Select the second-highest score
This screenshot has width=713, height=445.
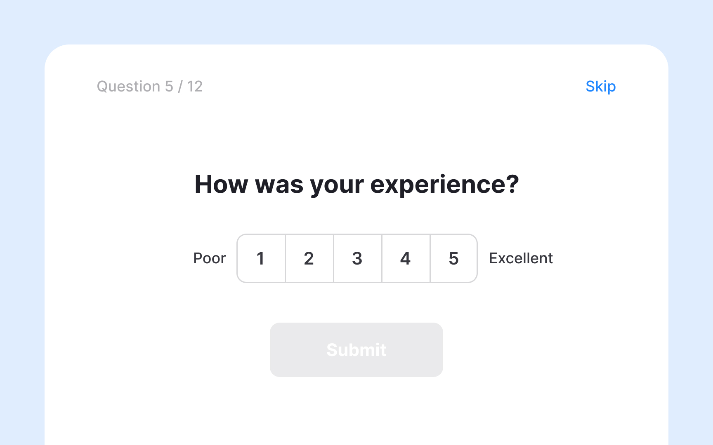click(405, 258)
